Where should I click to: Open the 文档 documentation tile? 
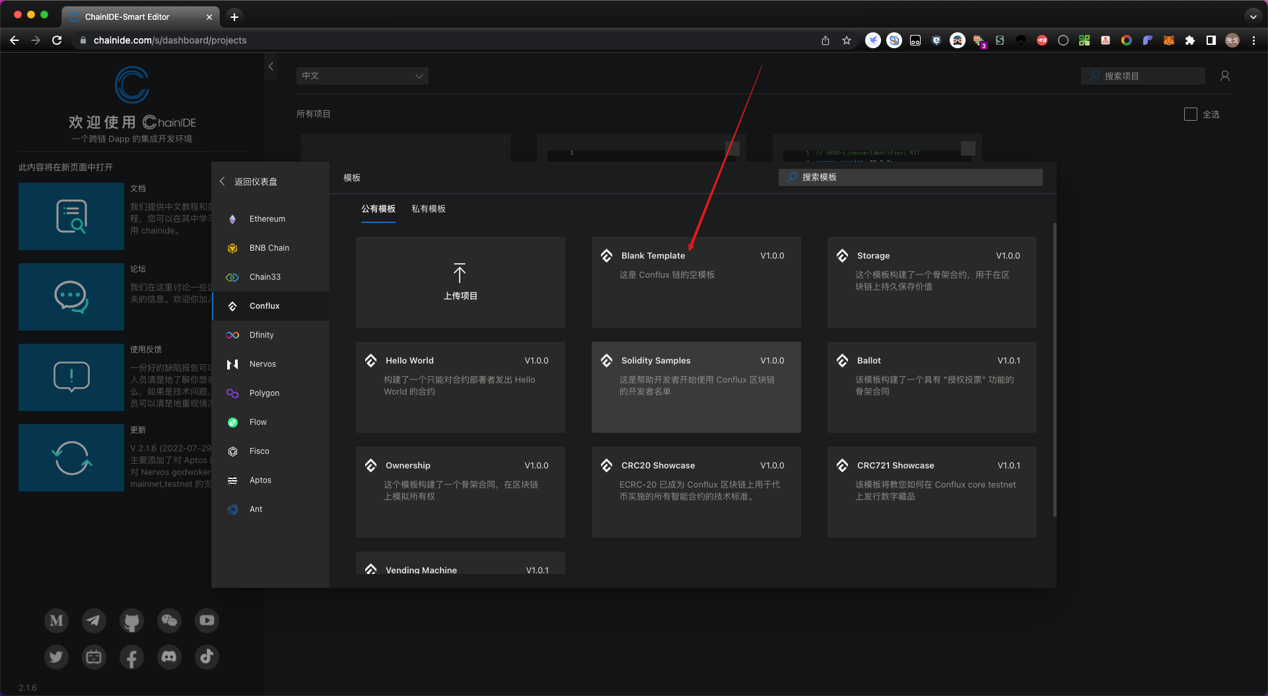[x=71, y=216]
